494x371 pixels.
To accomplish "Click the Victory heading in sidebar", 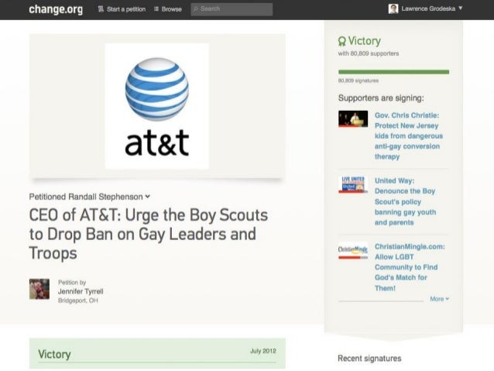I will [x=365, y=41].
